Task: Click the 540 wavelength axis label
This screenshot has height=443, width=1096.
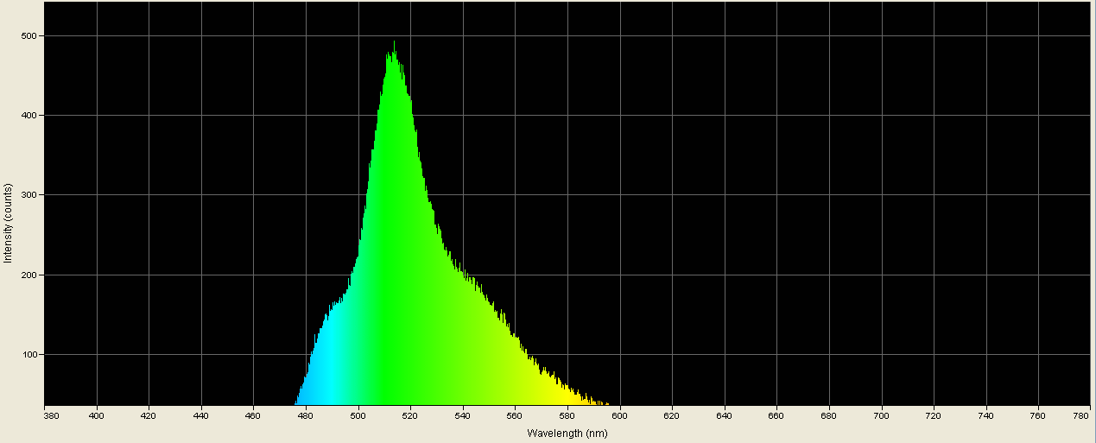Action: pyautogui.click(x=464, y=415)
